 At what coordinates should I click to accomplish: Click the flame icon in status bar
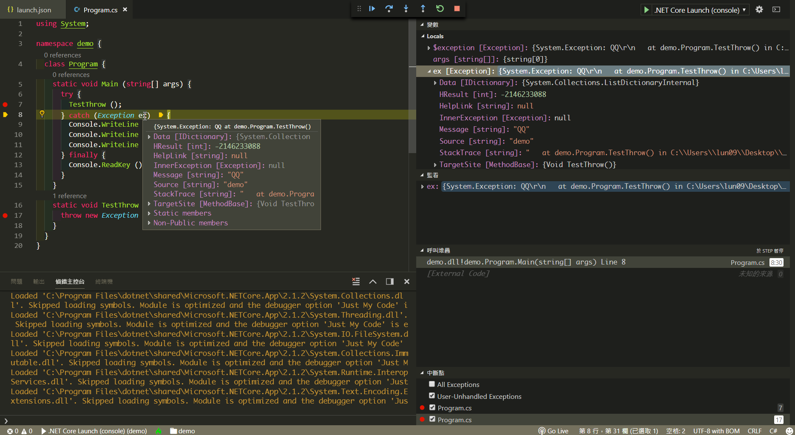pyautogui.click(x=159, y=431)
